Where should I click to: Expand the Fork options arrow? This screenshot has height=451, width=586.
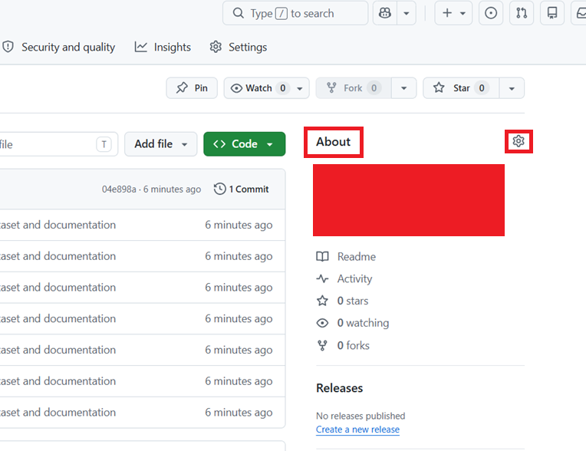pyautogui.click(x=404, y=88)
